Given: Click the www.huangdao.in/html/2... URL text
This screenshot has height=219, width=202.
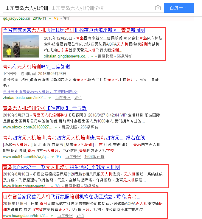Looking at the screenshot, I should (x=26, y=215).
